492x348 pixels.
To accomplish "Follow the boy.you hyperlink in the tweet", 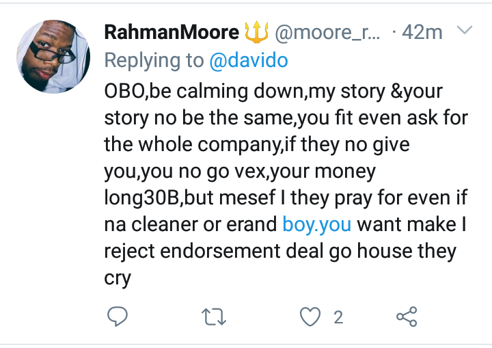I will [x=317, y=224].
